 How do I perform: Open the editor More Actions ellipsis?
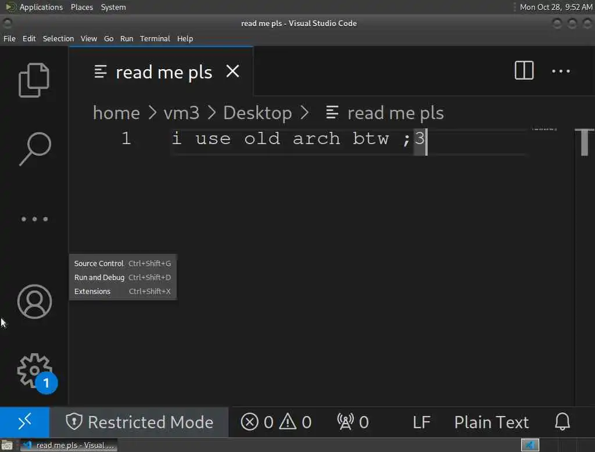[561, 71]
